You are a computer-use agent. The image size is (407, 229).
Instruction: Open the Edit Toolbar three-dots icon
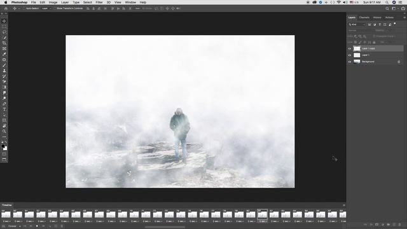[x=4, y=137]
